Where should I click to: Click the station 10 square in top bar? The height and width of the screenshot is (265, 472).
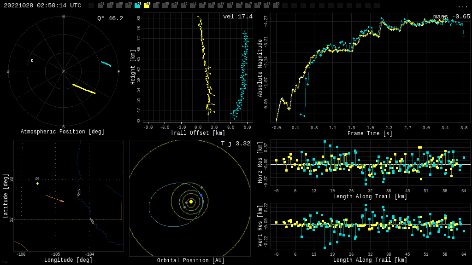(183, 6)
